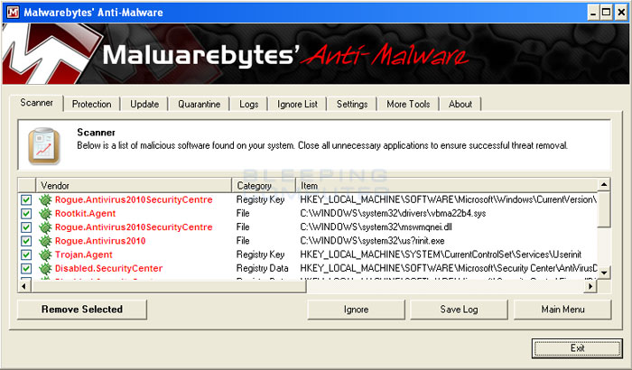The image size is (632, 370).
Task: Toggle checkbox for Registry Key Rogue.Antivirus2010SecurityCentre row
Action: [x=26, y=200]
